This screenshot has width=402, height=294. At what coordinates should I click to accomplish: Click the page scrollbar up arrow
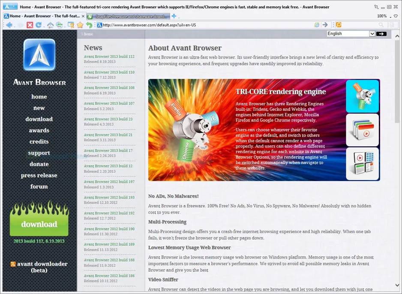397,36
